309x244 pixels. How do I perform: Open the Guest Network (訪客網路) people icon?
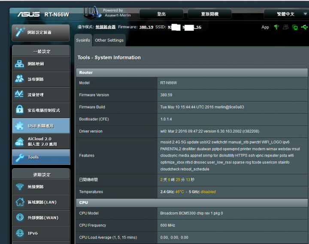pos(19,79)
